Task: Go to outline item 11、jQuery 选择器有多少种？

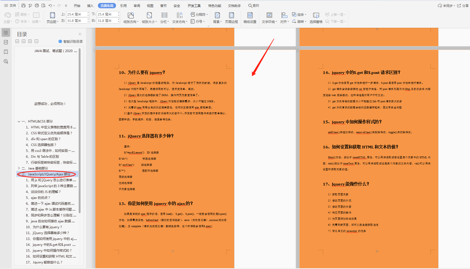Action: point(47,233)
